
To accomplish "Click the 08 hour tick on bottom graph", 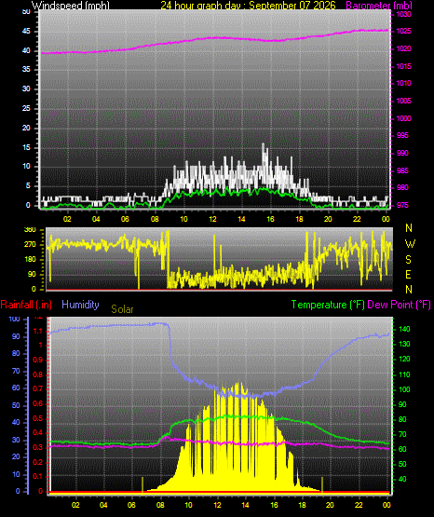I will click(x=160, y=505).
